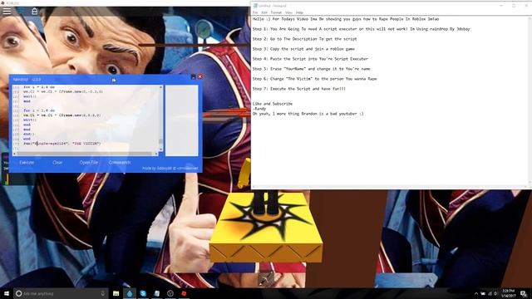Click the script editor scroll-left arrow
The height and width of the screenshot is (299, 532).
pos(15,154)
